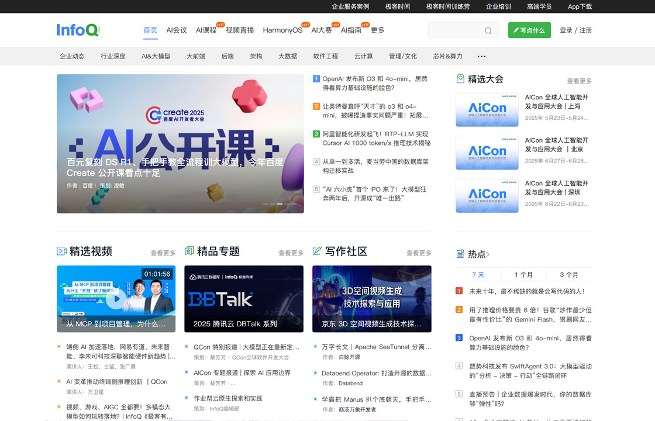Open headline 5 about AI 六小虎 IPO
The width and height of the screenshot is (655, 421).
374,194
